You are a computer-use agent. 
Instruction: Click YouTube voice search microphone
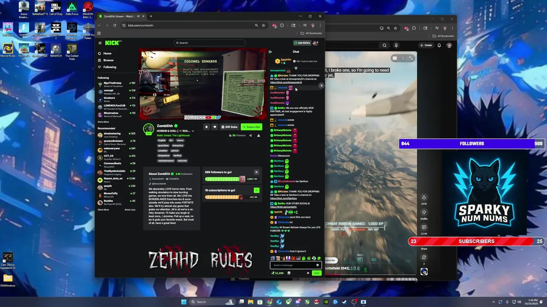coord(396,45)
